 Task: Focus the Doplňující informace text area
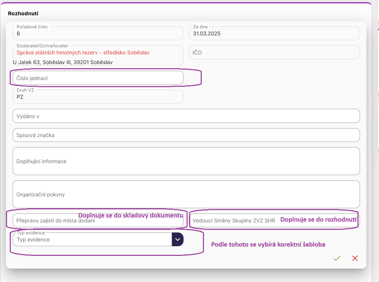coord(186,161)
